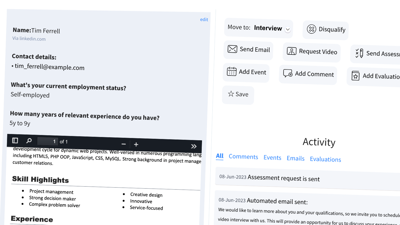400x225 pixels.
Task: Open the PDF viewer search magnifier
Action: (x=29, y=141)
